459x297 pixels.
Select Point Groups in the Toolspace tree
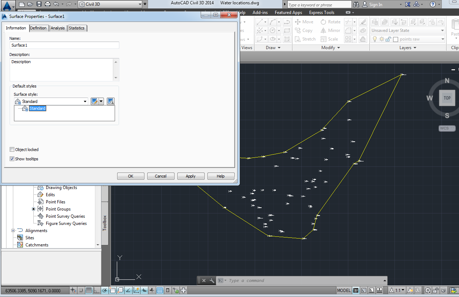pyautogui.click(x=58, y=209)
